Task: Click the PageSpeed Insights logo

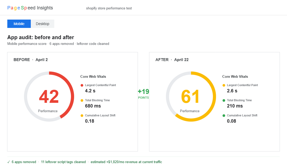Action: coord(30,8)
